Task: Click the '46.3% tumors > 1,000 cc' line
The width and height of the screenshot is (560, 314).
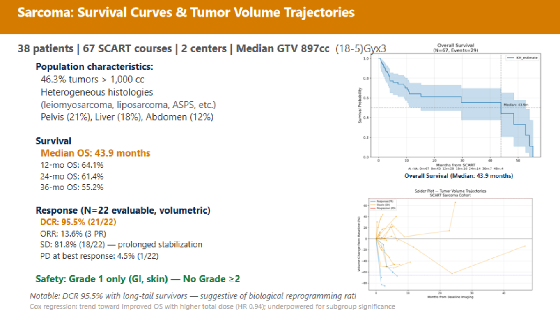Action: [x=92, y=80]
